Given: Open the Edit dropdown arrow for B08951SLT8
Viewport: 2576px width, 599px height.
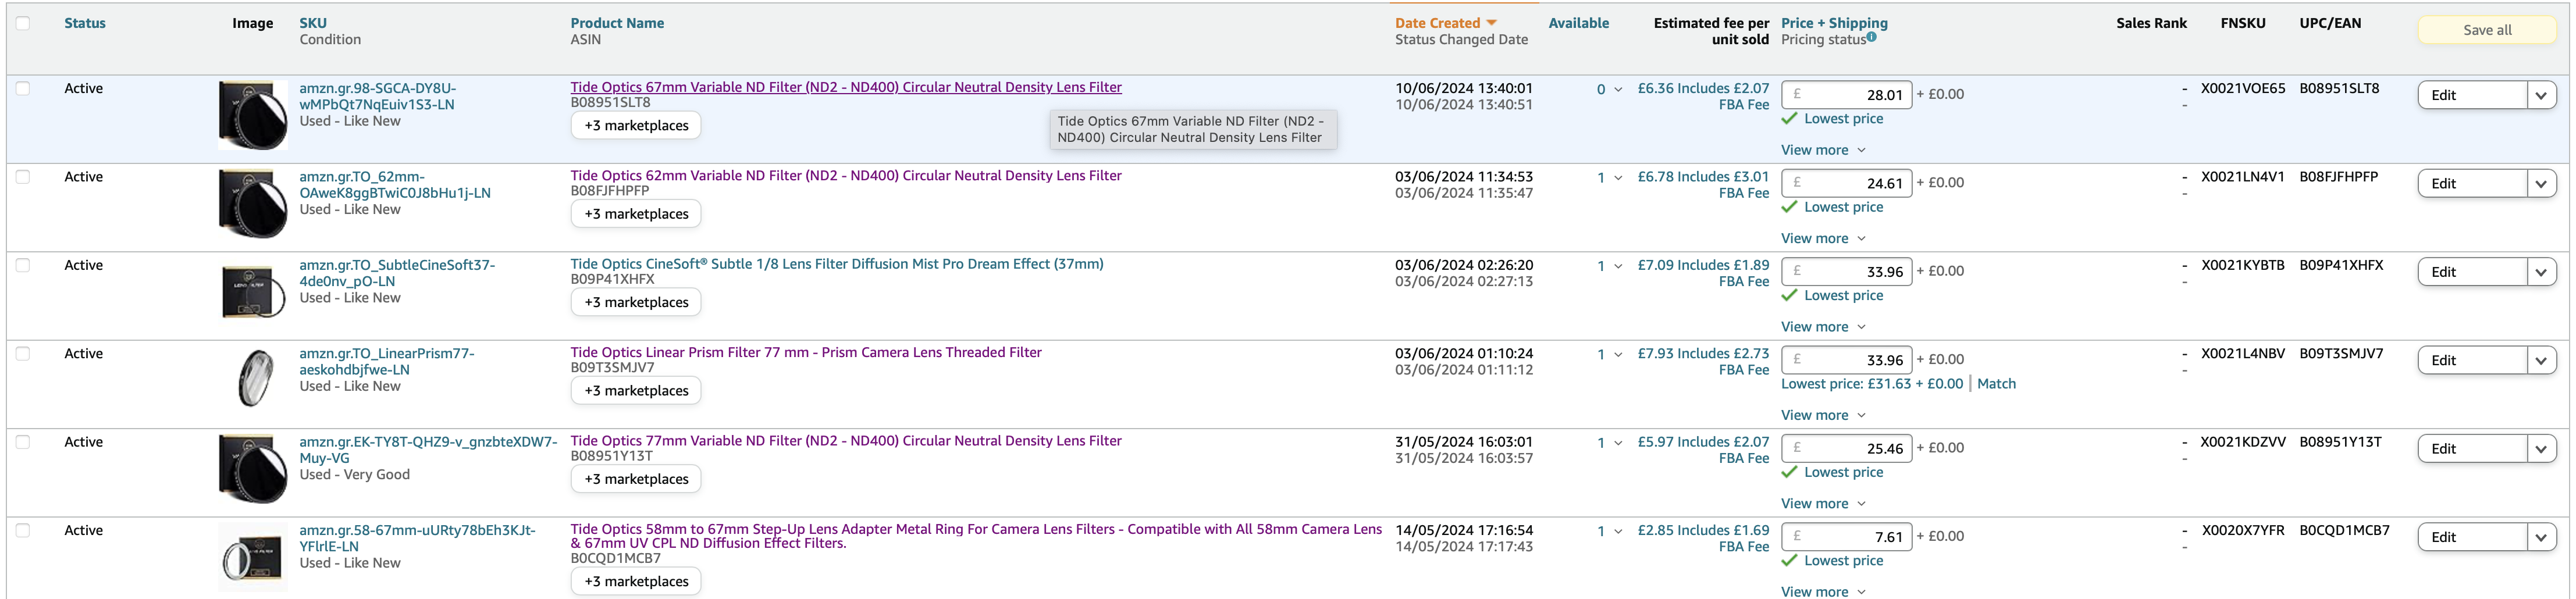Looking at the screenshot, I should (x=2541, y=95).
